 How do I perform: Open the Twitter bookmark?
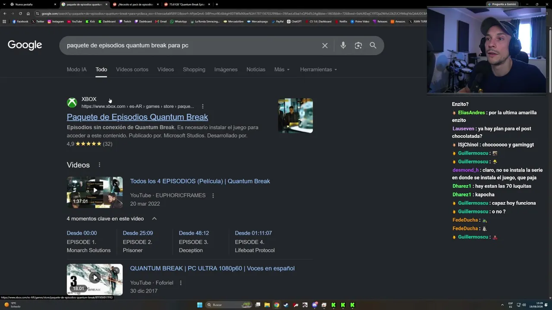coord(38,22)
